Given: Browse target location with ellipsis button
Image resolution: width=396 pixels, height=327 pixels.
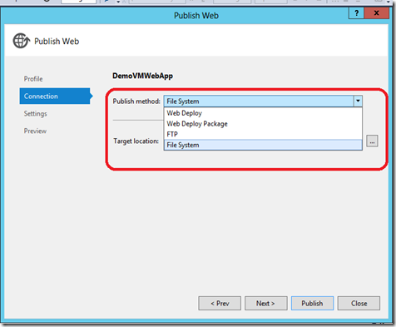Looking at the screenshot, I should 372,141.
